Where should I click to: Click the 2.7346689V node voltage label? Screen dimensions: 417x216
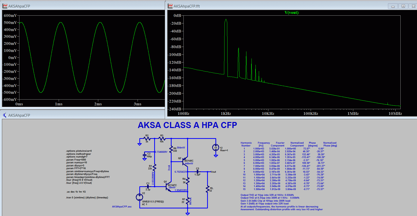click(x=161, y=152)
